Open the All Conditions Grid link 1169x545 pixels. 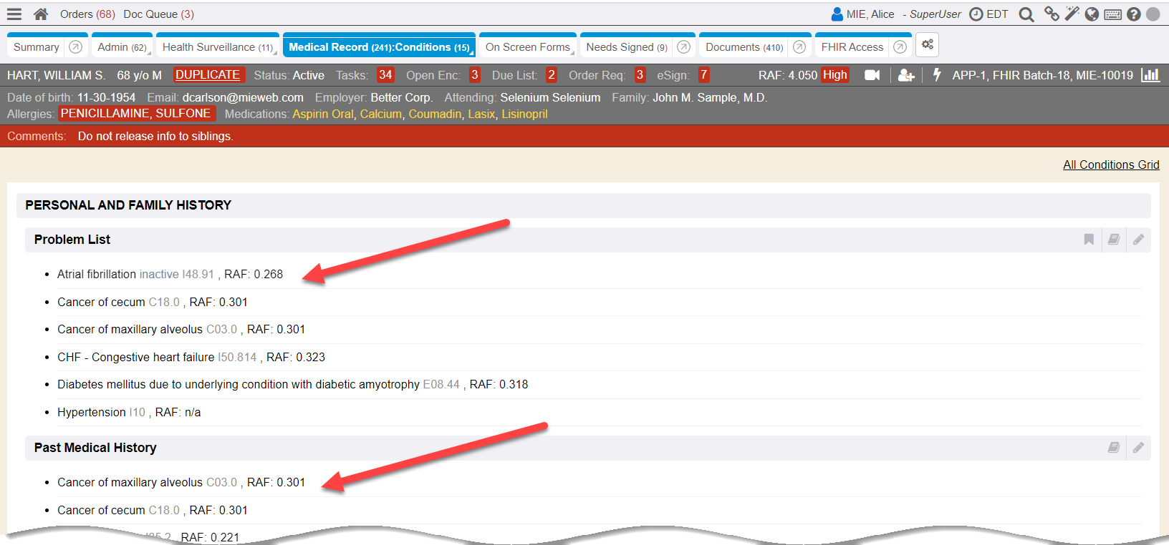[1111, 165]
